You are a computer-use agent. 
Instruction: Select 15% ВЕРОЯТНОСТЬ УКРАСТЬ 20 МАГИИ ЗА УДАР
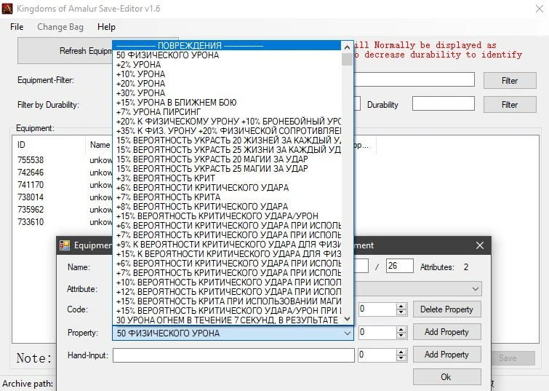[x=227, y=159]
